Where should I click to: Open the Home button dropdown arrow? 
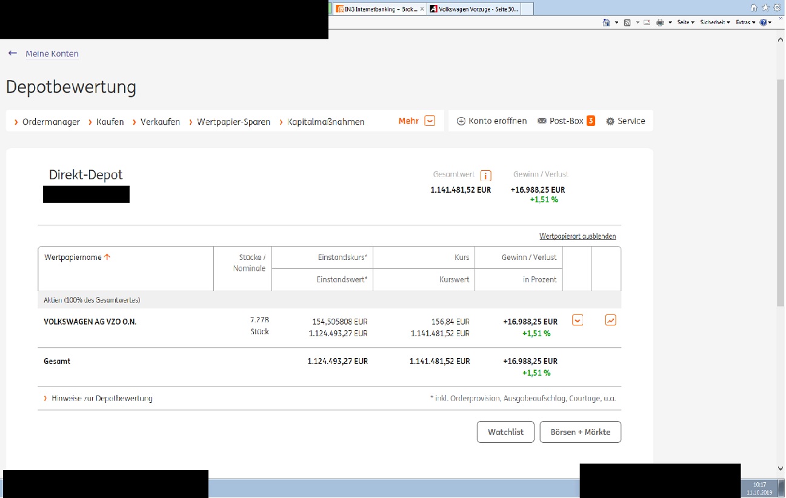[616, 22]
